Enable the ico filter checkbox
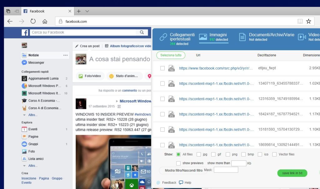This screenshot has width=320, height=189. pyautogui.click(x=260, y=154)
